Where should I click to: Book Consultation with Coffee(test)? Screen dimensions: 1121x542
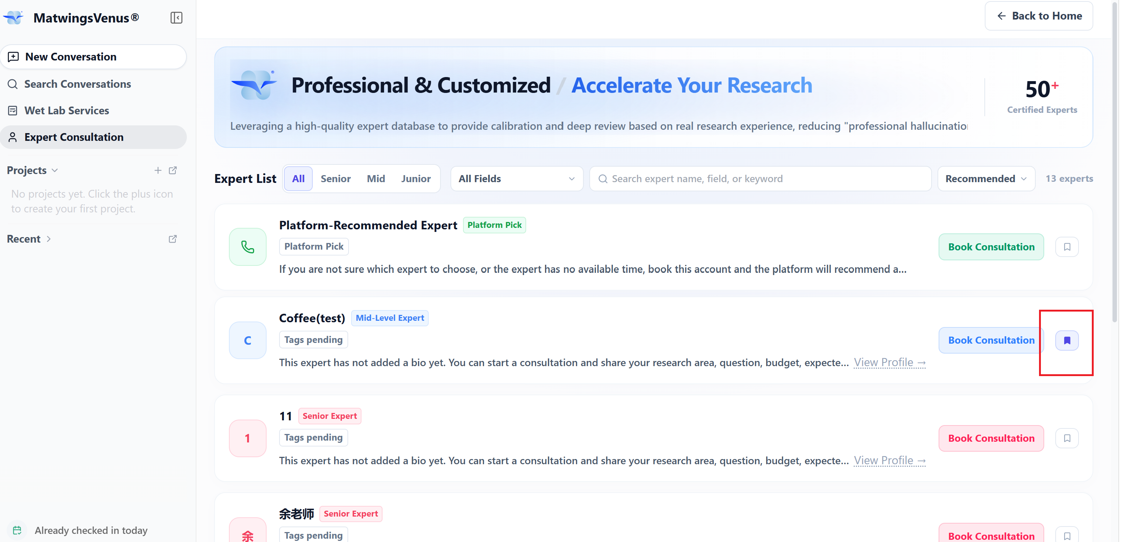click(991, 340)
